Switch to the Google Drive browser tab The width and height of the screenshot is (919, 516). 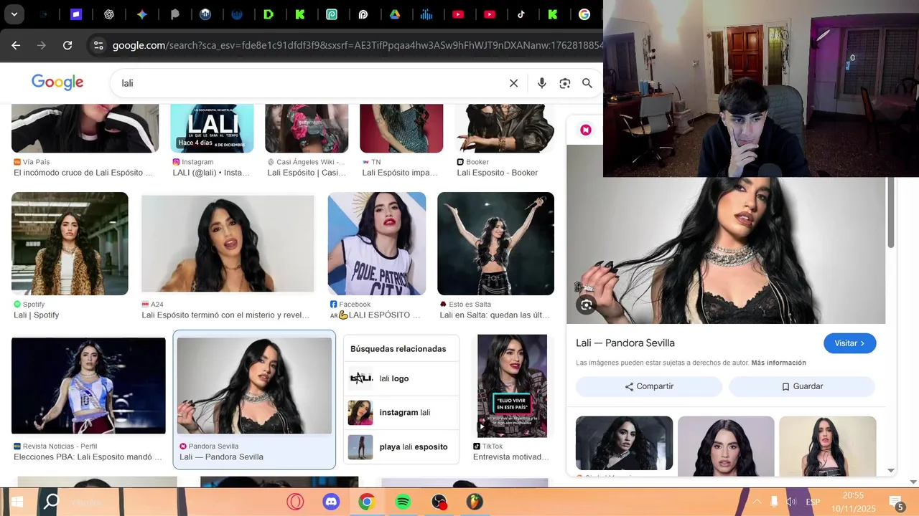[395, 14]
